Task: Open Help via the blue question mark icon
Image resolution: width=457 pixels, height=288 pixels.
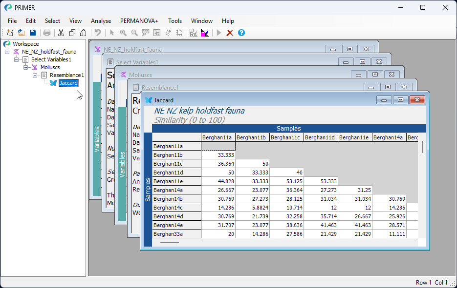Action: point(241,33)
